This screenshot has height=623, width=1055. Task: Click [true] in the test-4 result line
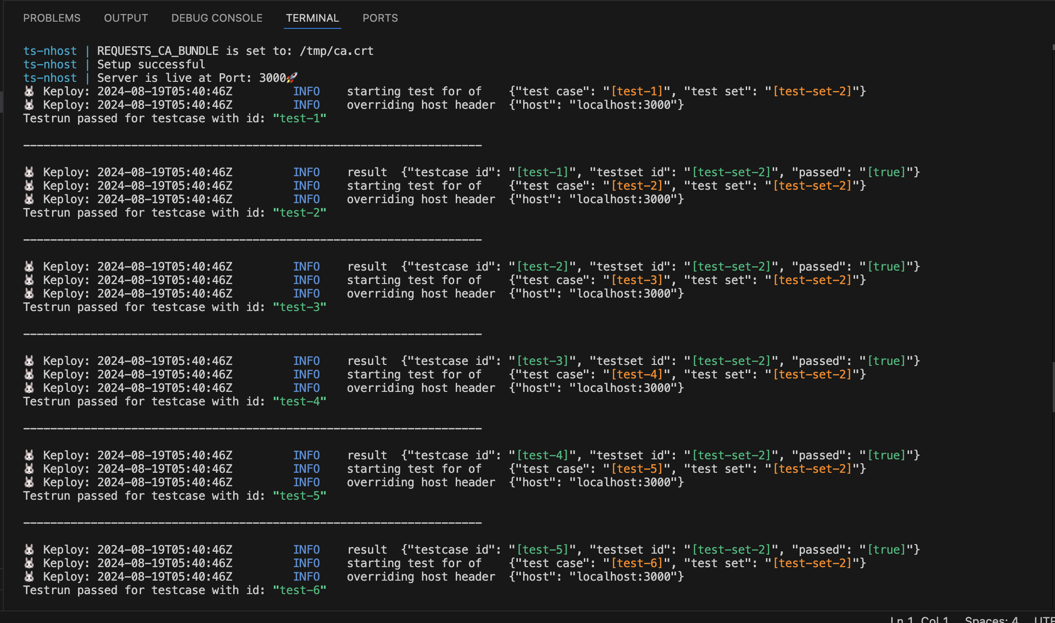pyautogui.click(x=886, y=455)
